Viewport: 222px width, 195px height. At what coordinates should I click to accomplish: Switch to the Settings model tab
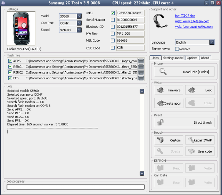point(173,58)
